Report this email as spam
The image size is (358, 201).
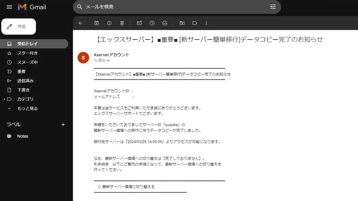pyautogui.click(x=109, y=23)
